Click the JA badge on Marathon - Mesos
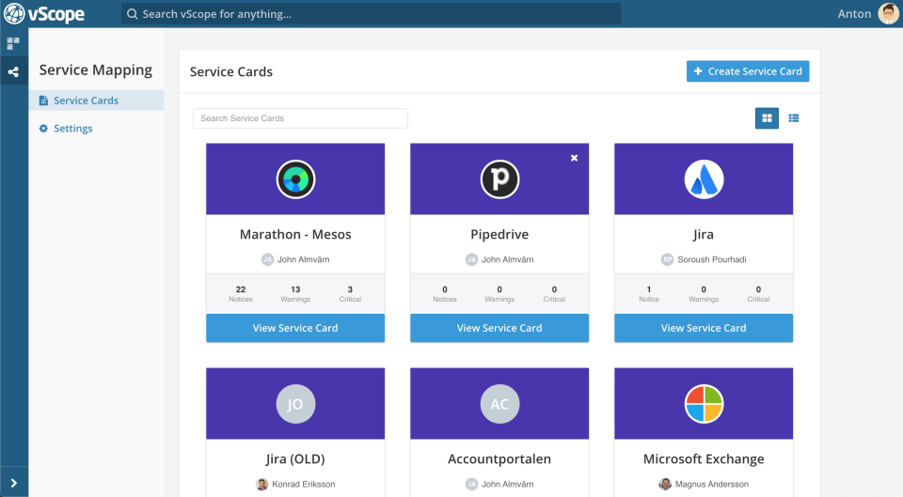 (267, 259)
